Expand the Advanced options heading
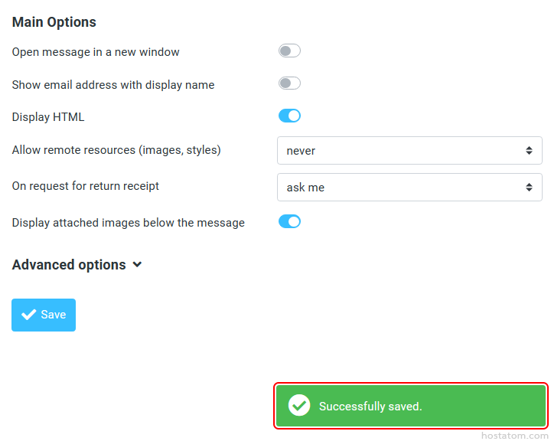Screen dimensions: 551x441 click(x=69, y=265)
